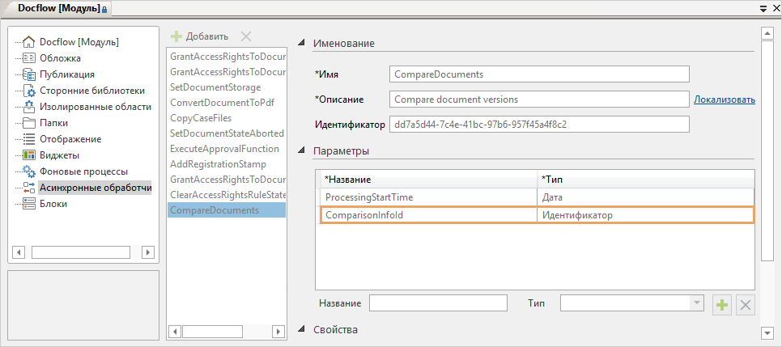Click green plus add parameter button
Viewport: 782px width, 347px height.
pyautogui.click(x=721, y=305)
